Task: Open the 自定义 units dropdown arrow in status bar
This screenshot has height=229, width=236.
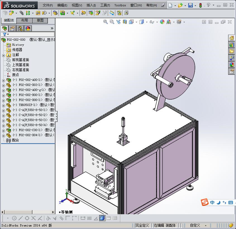Action: [x=206, y=226]
